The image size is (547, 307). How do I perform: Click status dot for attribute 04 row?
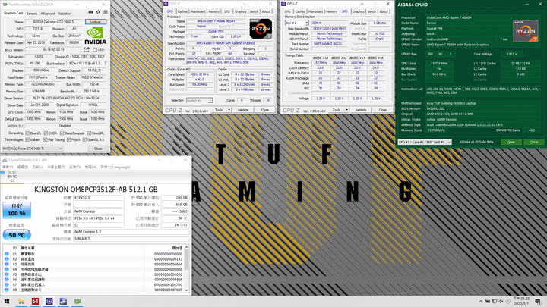[x=6, y=269]
